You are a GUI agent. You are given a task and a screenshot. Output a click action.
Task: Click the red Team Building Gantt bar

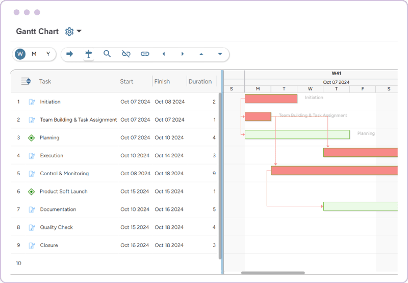(x=258, y=117)
